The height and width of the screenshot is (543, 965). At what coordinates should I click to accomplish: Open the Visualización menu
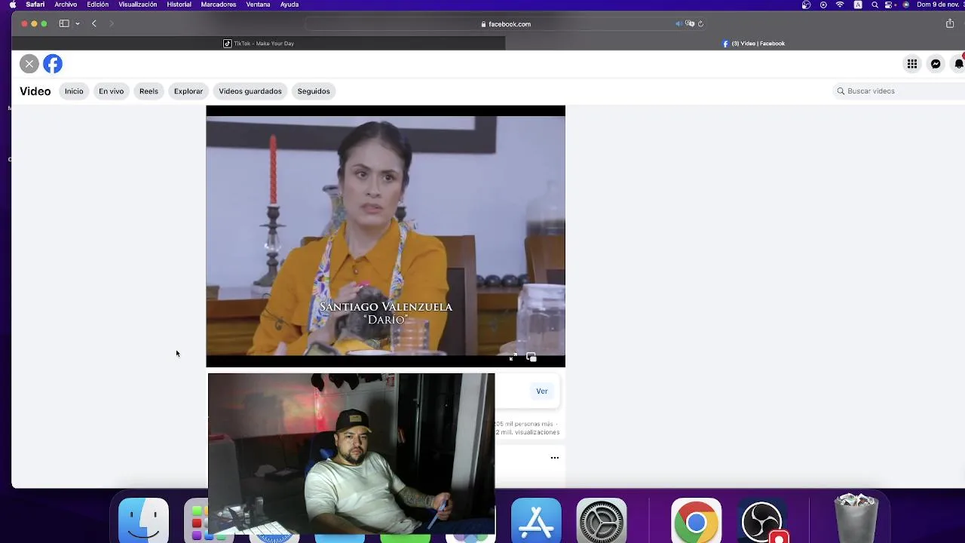[x=138, y=5]
